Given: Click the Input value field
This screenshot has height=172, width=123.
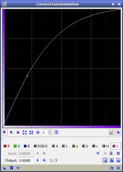Looking at the screenshot, I should pos(26,153).
